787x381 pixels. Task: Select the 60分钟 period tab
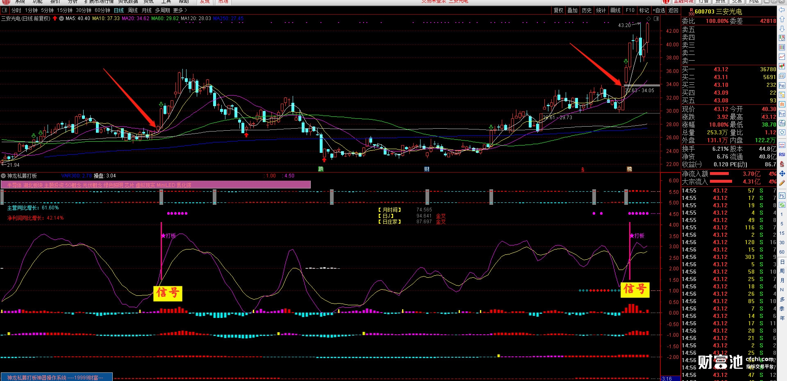102,10
